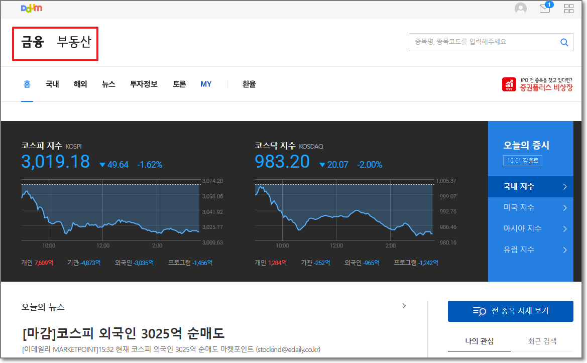Screen dimensions: 587x363
Task: Switch to the 나의 관심 tab
Action: point(479,341)
